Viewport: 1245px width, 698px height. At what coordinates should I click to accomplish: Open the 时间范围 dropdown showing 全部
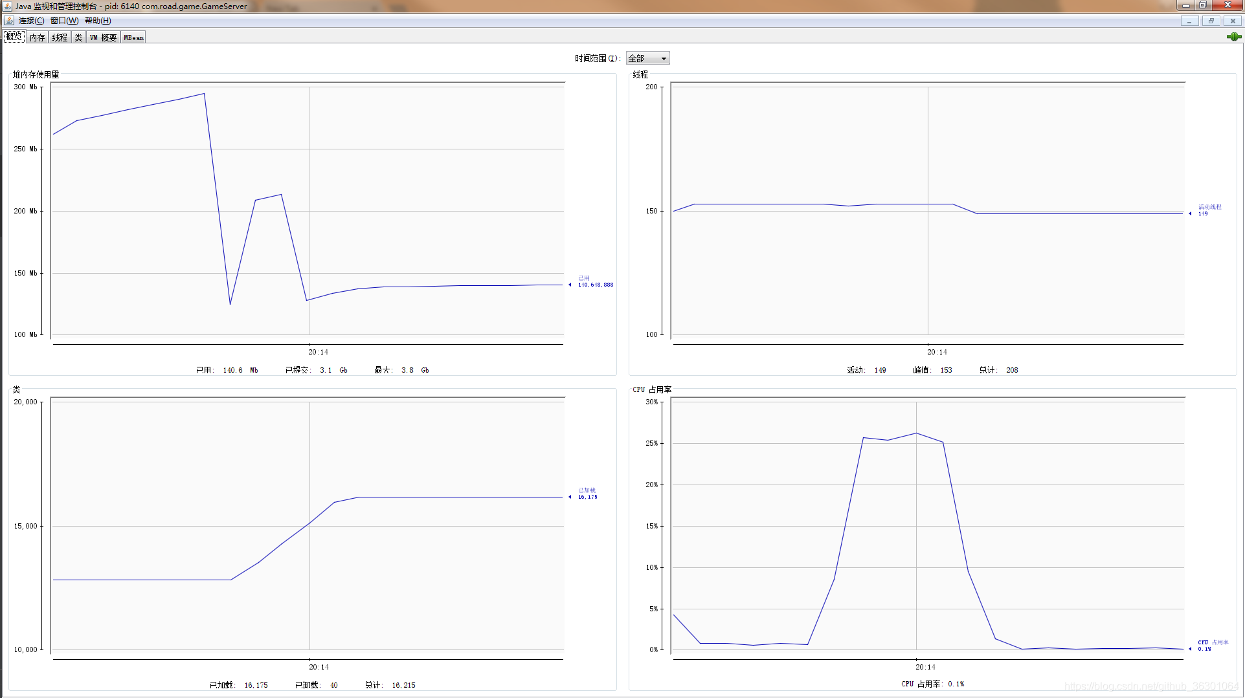[647, 58]
